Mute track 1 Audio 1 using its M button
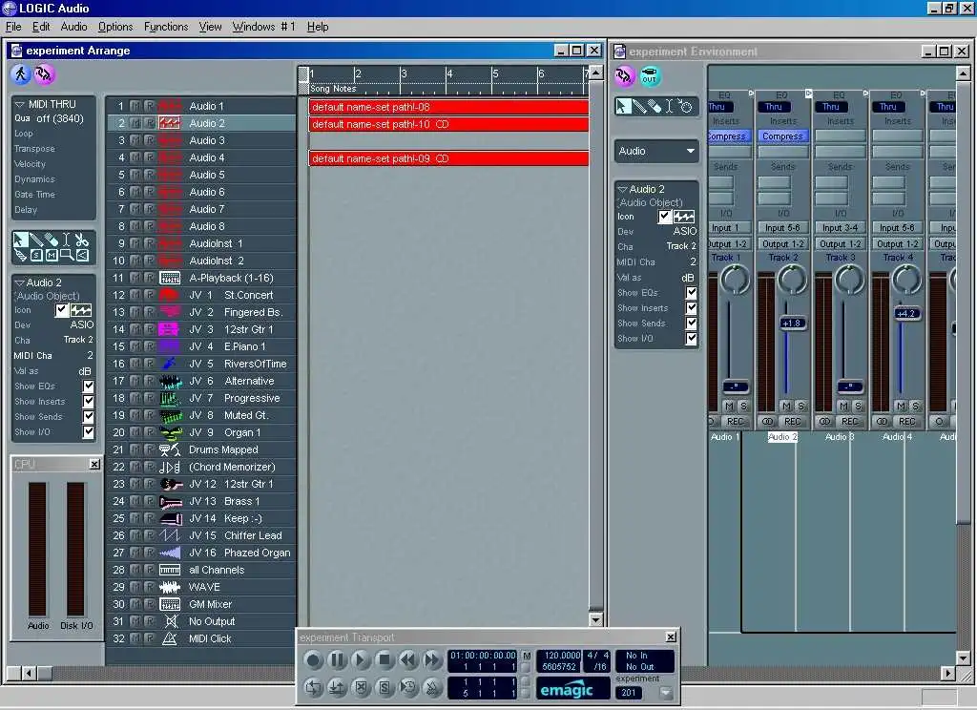 tap(135, 106)
